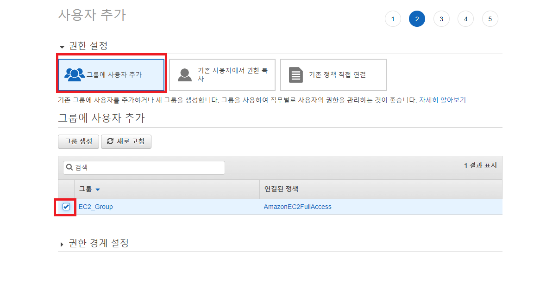Viewport: 559px width, 288px height.
Task: Open the 자세히 알아보기 link
Action: click(442, 100)
